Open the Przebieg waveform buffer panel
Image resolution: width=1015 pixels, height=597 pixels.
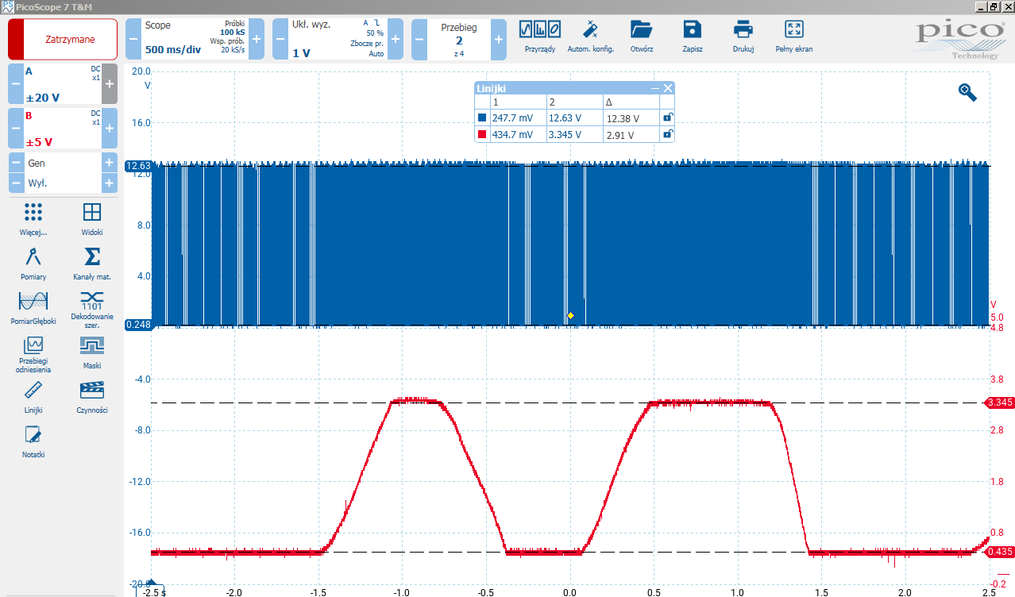coord(459,39)
